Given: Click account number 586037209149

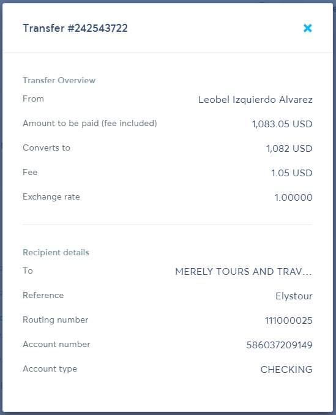Looking at the screenshot, I should tap(279, 345).
